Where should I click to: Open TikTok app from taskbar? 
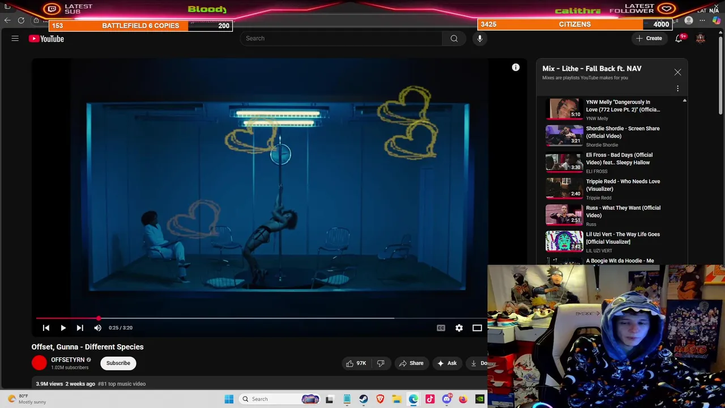click(430, 399)
